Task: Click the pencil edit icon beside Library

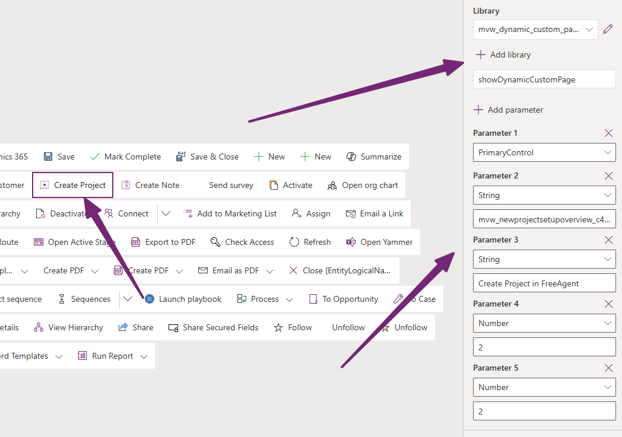Action: pos(608,29)
